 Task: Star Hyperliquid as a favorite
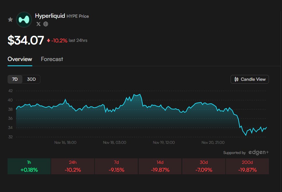pyautogui.click(x=10, y=19)
